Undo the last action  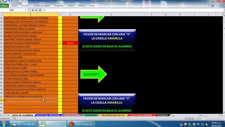tap(9, 1)
